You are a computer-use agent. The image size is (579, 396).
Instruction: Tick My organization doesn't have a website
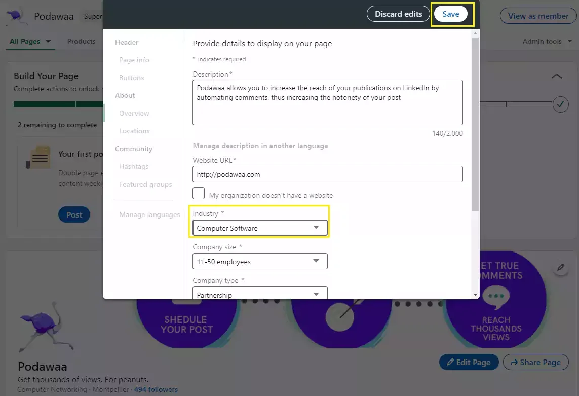pyautogui.click(x=198, y=193)
